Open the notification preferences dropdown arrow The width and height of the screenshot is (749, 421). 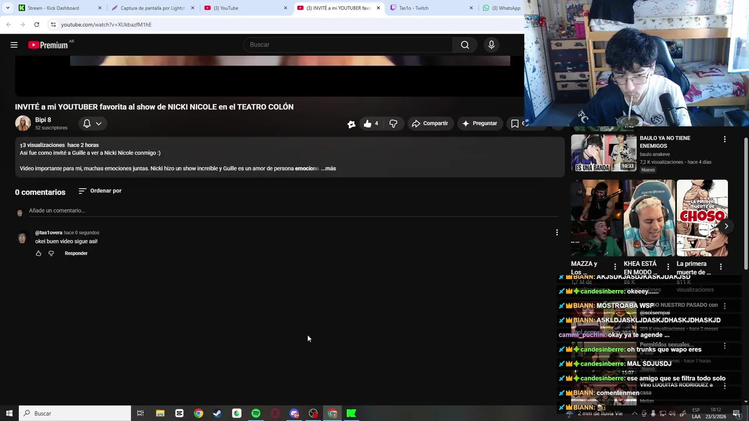[99, 123]
